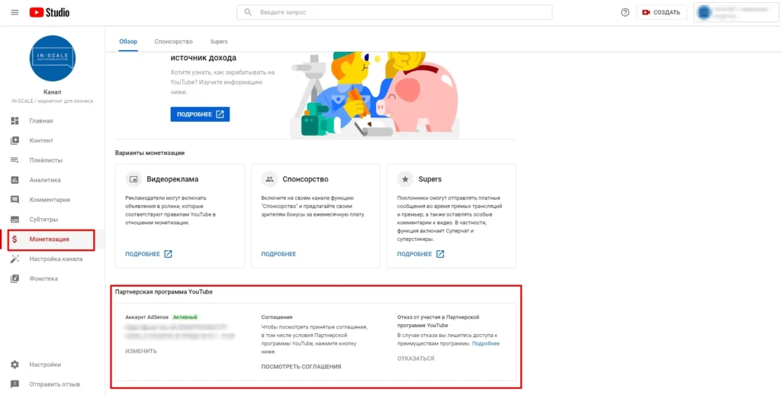
Task: Click the Фонотека music library icon
Action: pyautogui.click(x=15, y=278)
